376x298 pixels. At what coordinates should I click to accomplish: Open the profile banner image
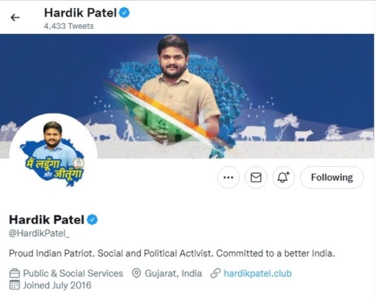pos(187,96)
